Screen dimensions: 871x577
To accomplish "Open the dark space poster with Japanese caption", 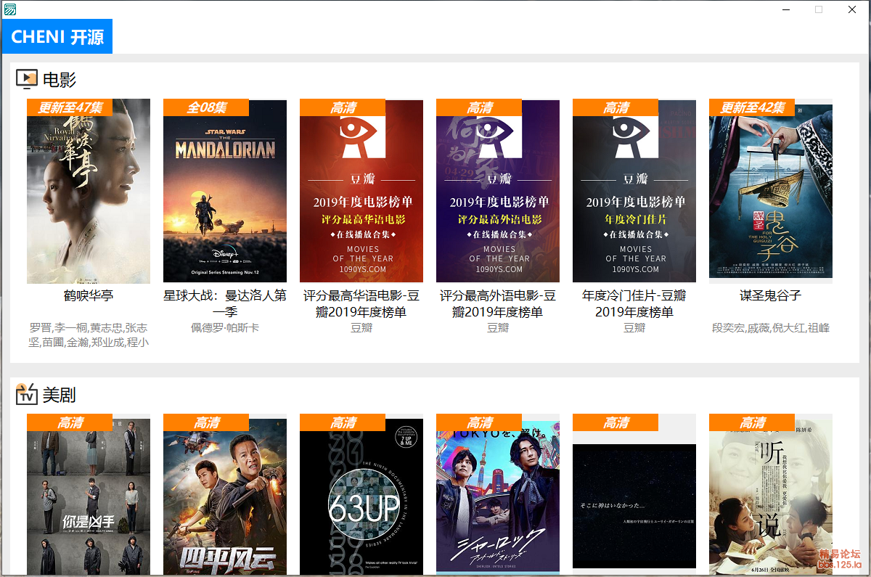I will coord(634,506).
